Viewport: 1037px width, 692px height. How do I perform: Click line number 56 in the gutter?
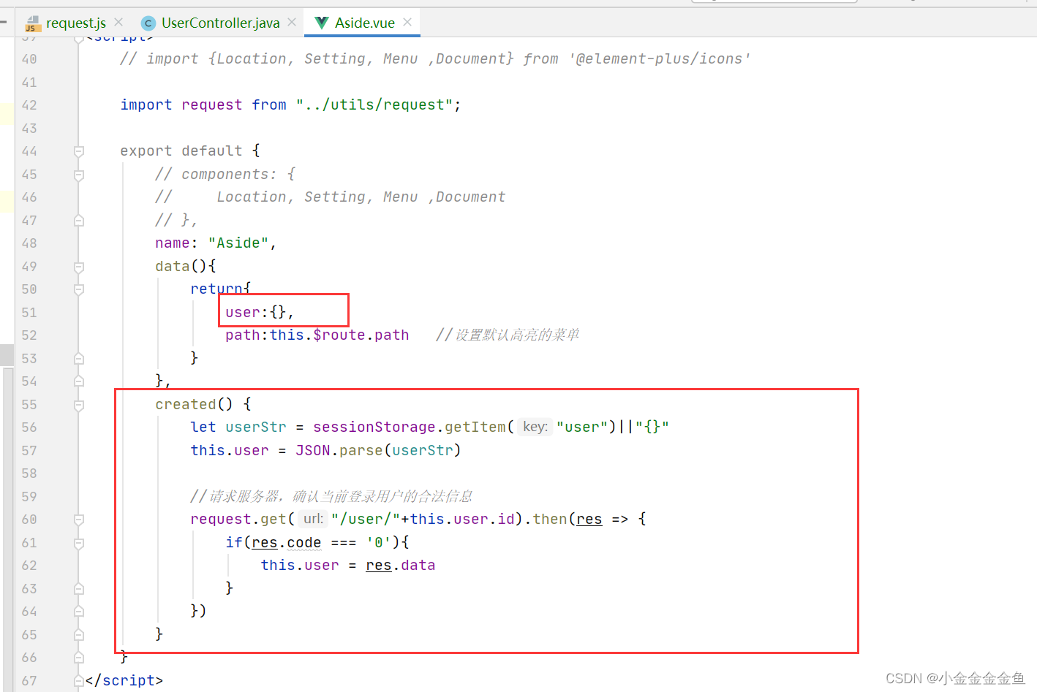coord(29,427)
